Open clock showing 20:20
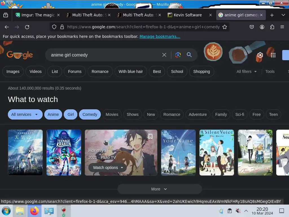This screenshot has width=289, height=217. click(262, 211)
